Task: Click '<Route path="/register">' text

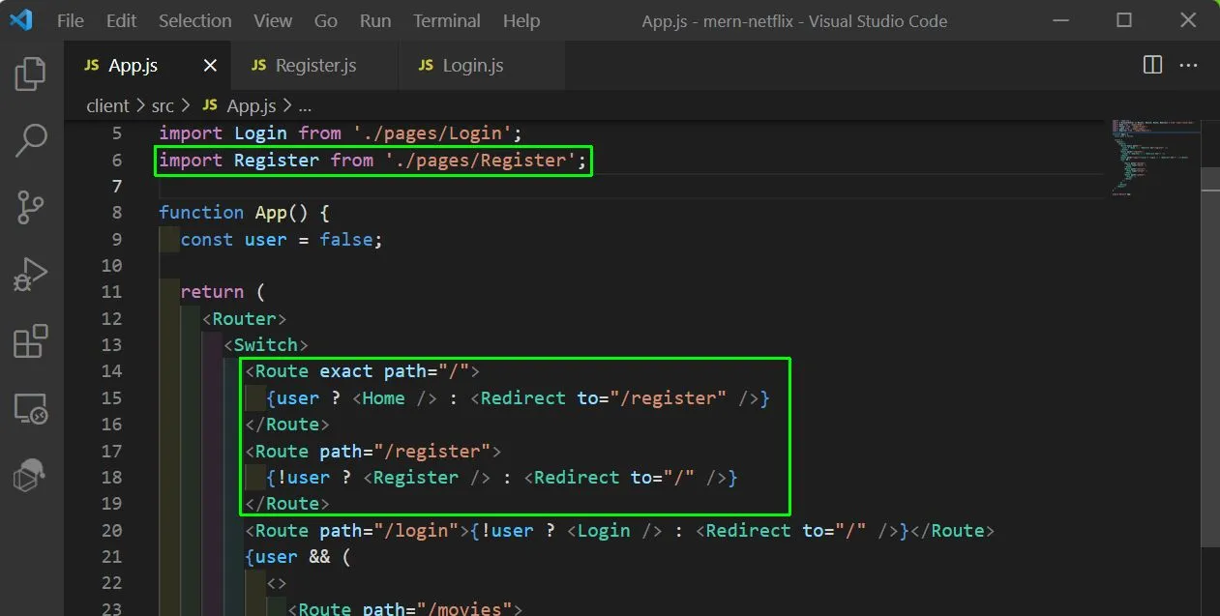Action: pos(373,451)
